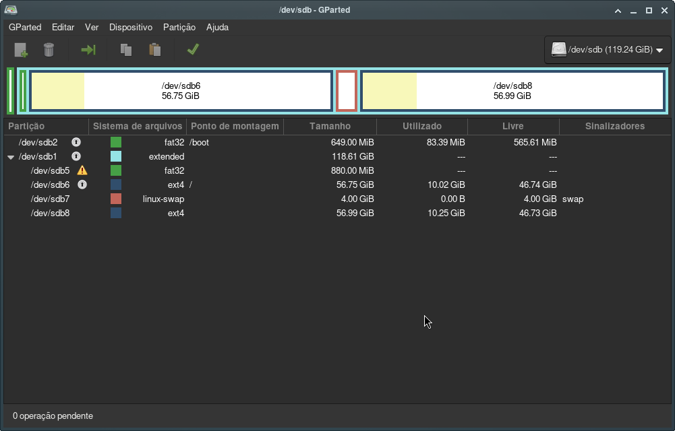
Task: Click the 565.61 MiB free value
Action: point(535,142)
